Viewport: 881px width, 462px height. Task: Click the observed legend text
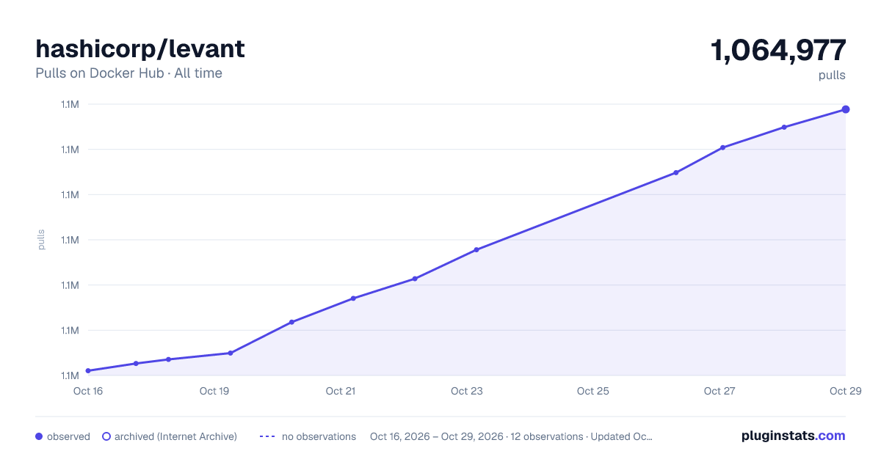point(68,436)
